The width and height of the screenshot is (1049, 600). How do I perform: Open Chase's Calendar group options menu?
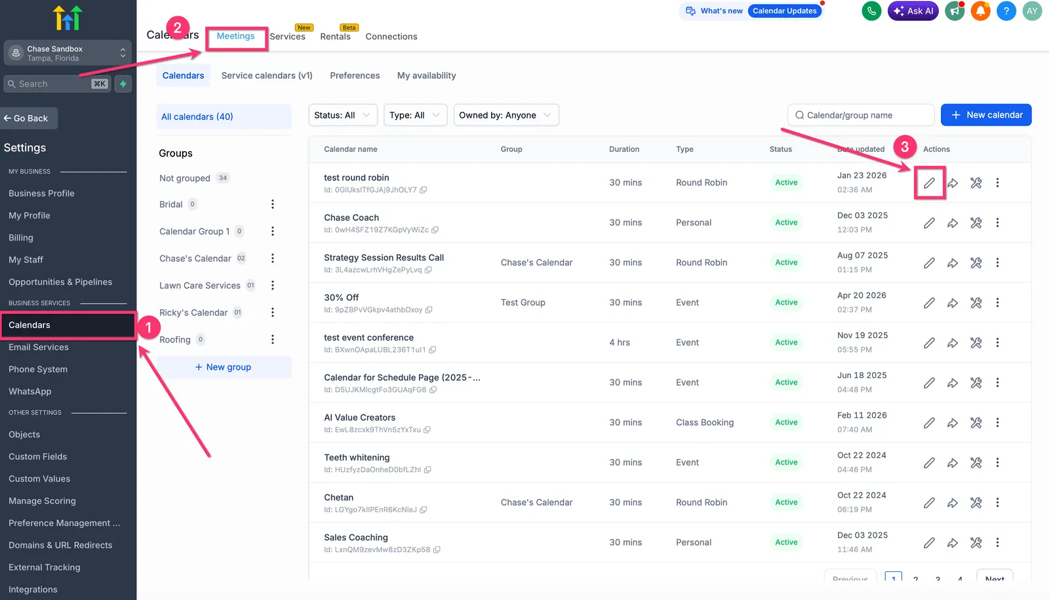(273, 258)
